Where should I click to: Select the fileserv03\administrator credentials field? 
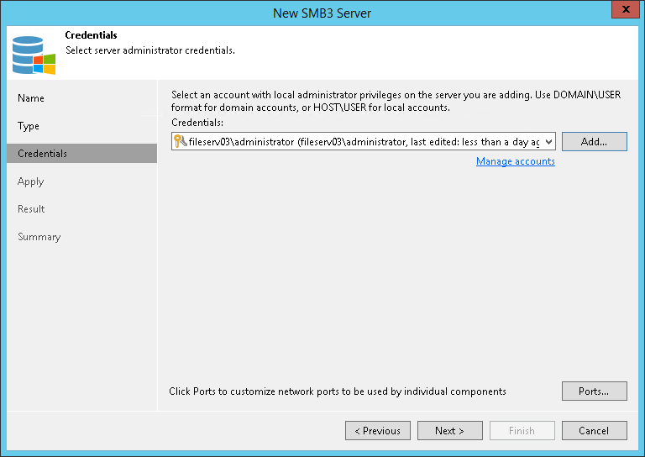pyautogui.click(x=363, y=141)
